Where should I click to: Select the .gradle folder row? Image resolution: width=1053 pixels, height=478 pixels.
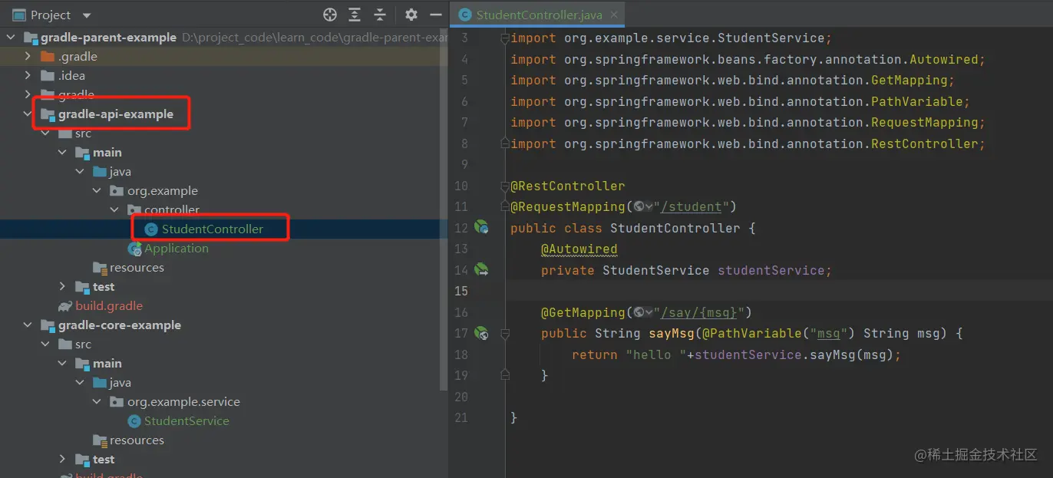point(223,56)
